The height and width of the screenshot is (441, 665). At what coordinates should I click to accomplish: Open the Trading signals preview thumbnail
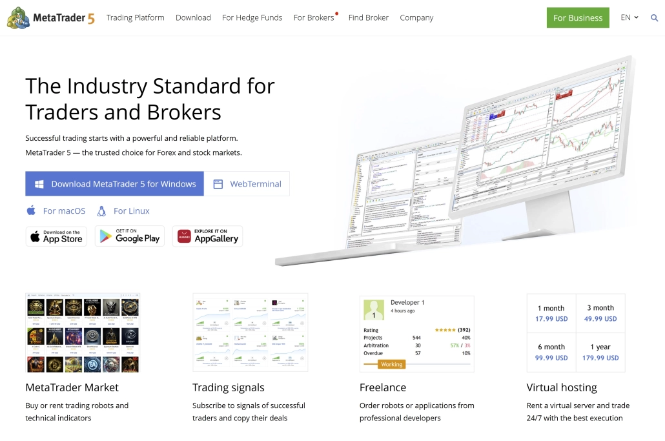point(250,333)
